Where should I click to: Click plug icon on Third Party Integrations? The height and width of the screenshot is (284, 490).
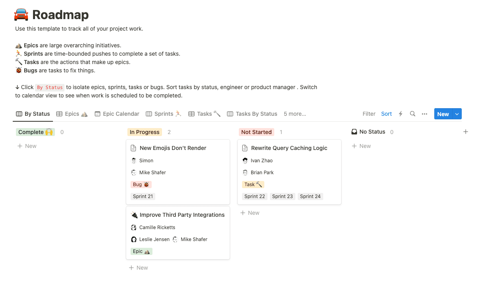[134, 215]
